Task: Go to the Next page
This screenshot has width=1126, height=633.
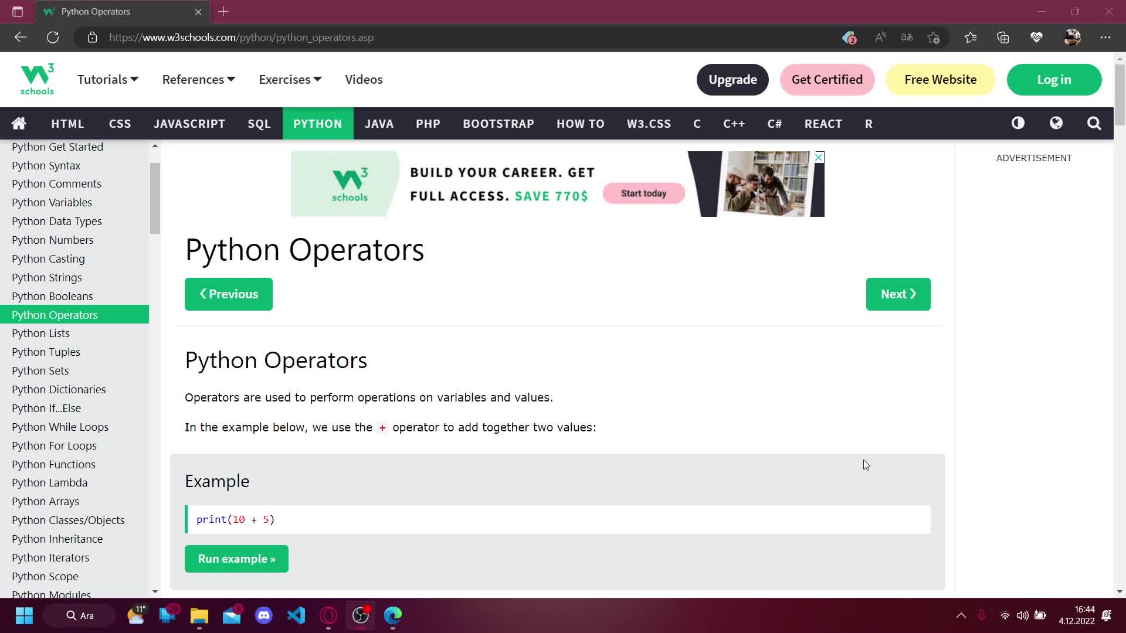Action: [x=898, y=294]
